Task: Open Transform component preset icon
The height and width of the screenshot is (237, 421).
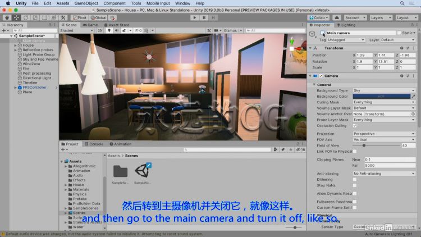Action: point(408,48)
